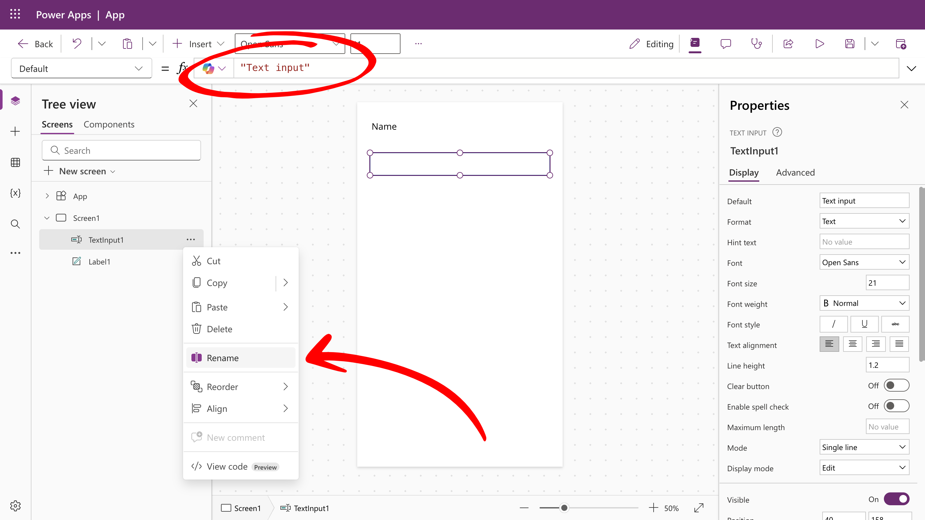Switch to the Advanced properties tab
Screen dimensions: 925x520
[795, 172]
